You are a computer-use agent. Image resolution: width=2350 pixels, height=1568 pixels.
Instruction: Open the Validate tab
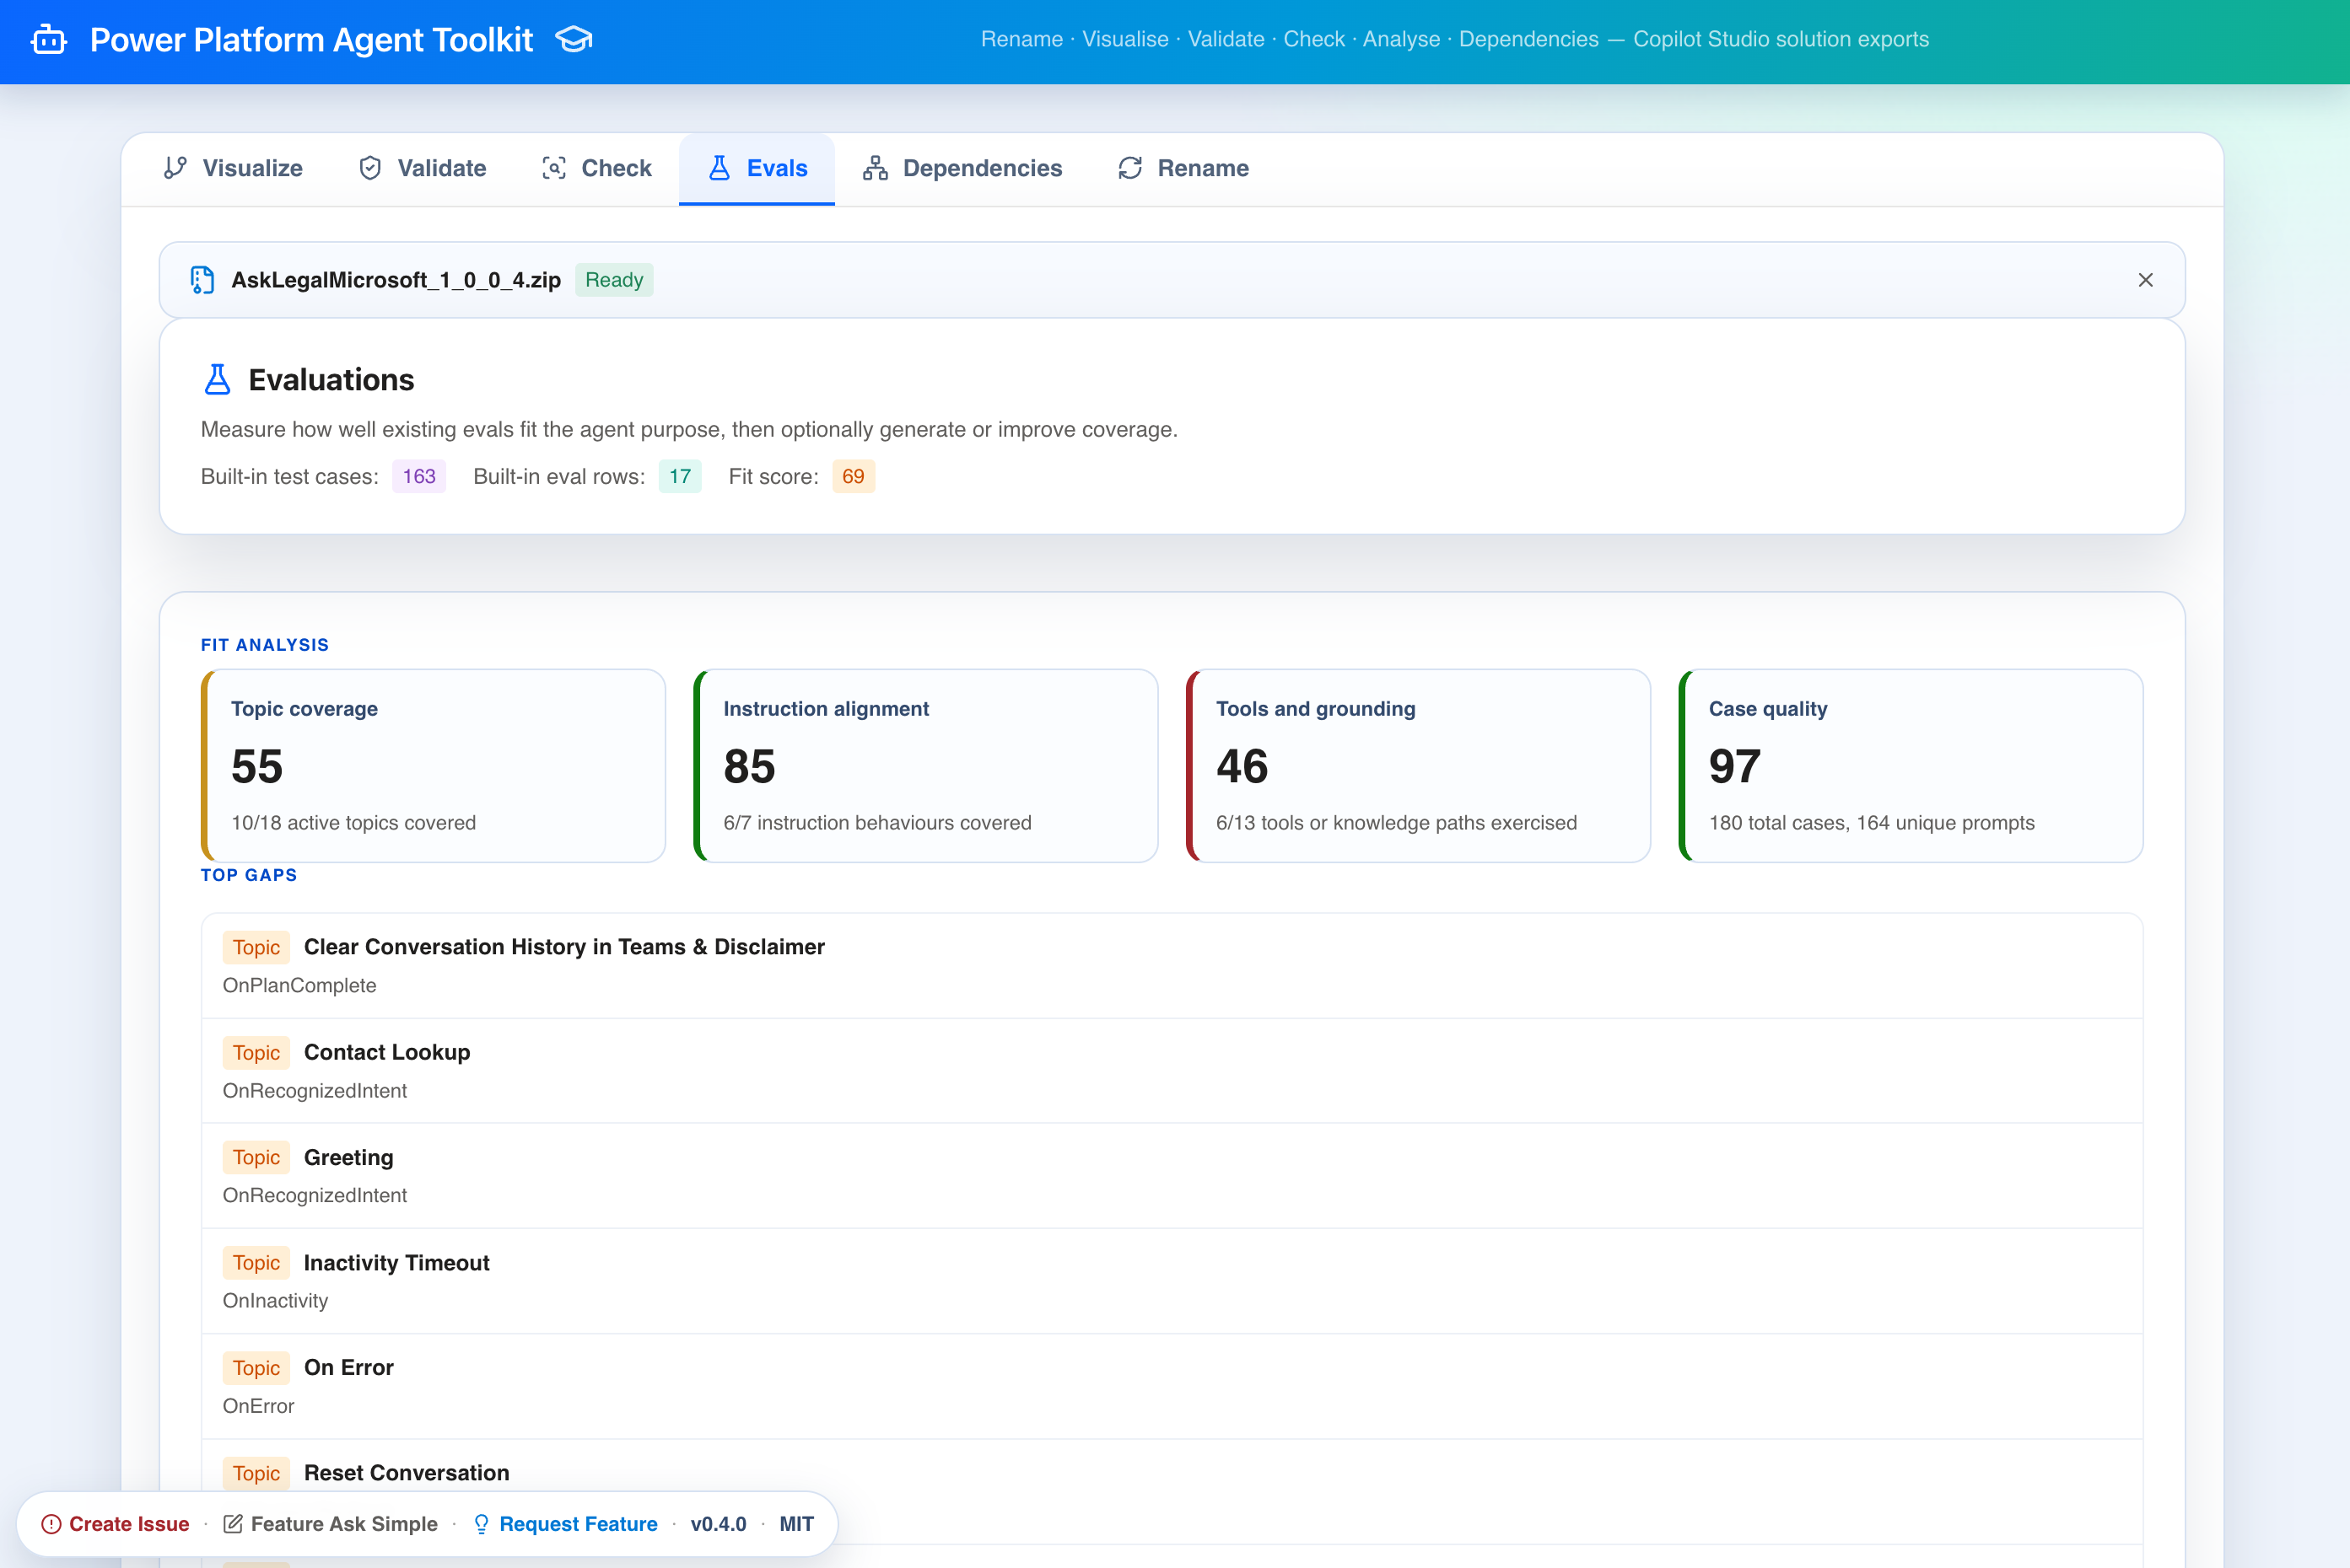(x=423, y=168)
